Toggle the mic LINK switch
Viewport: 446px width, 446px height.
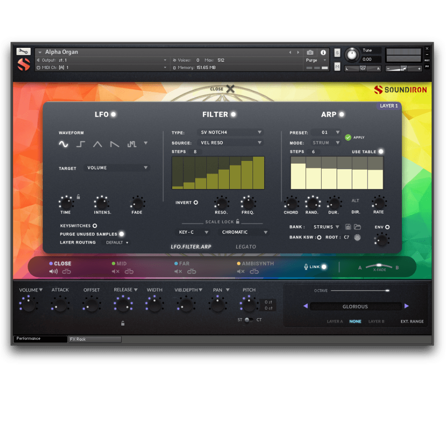point(324,267)
